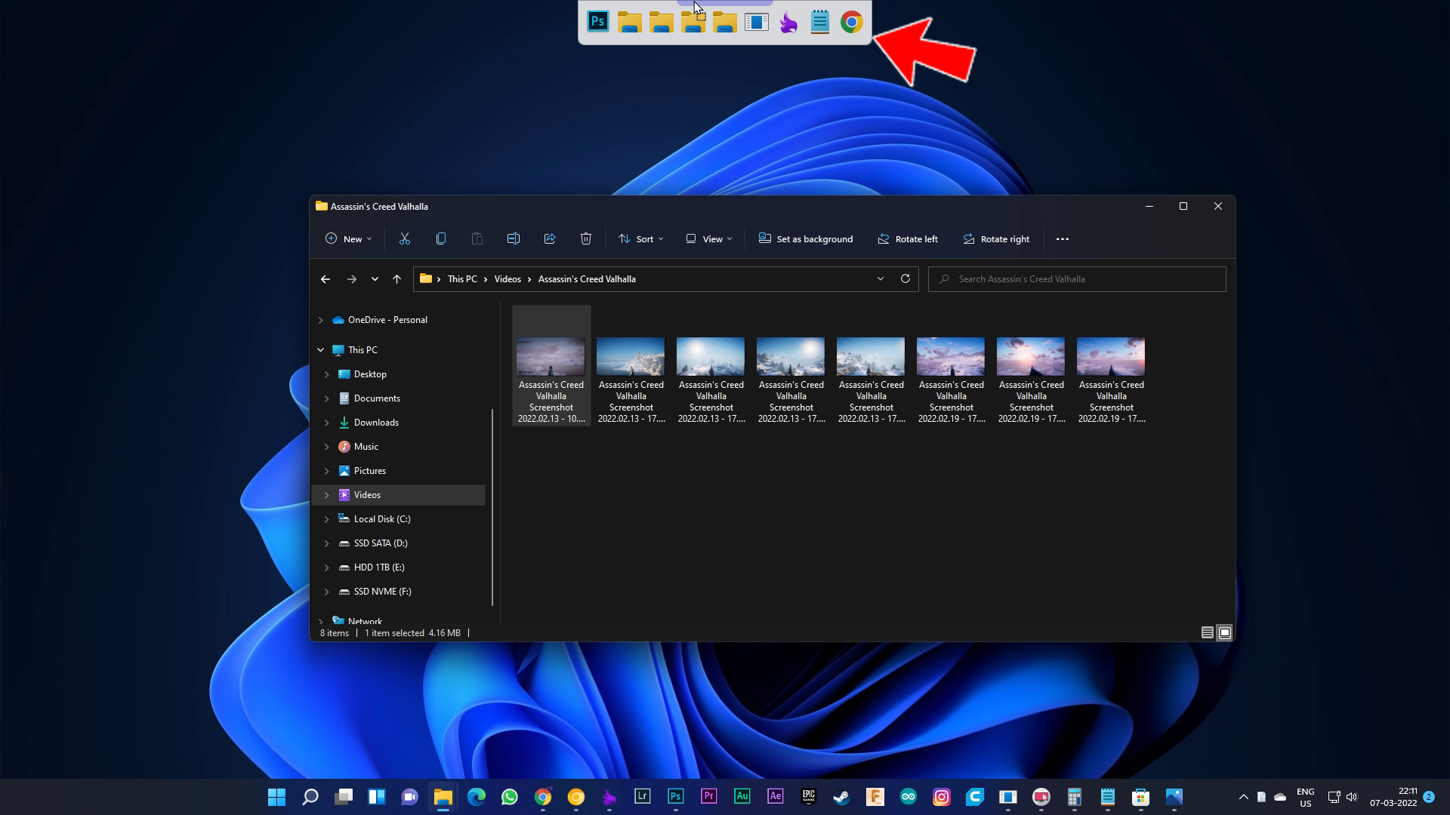Viewport: 1450px width, 815px height.
Task: Launch Steam from the taskbar
Action: coord(841,796)
